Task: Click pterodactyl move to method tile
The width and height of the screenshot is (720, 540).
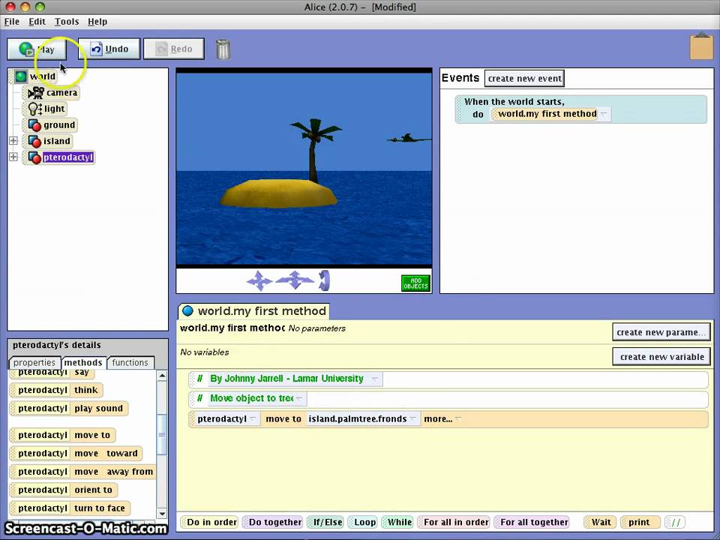Action: point(62,435)
